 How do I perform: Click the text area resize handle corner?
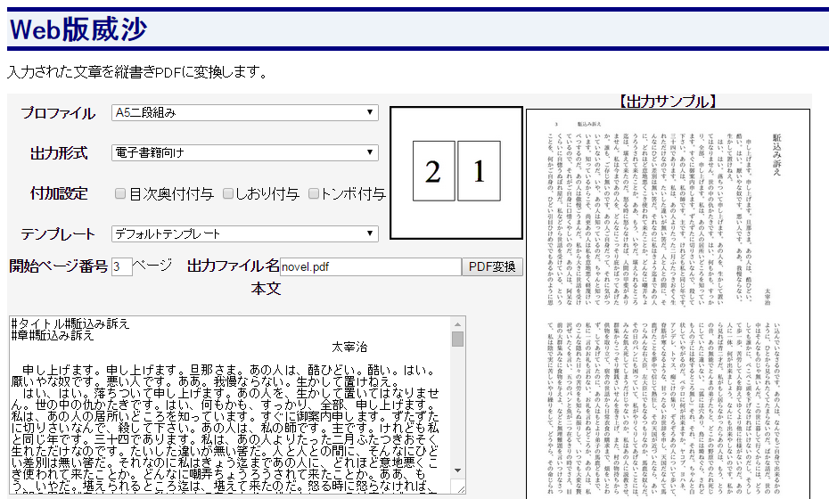(x=460, y=488)
